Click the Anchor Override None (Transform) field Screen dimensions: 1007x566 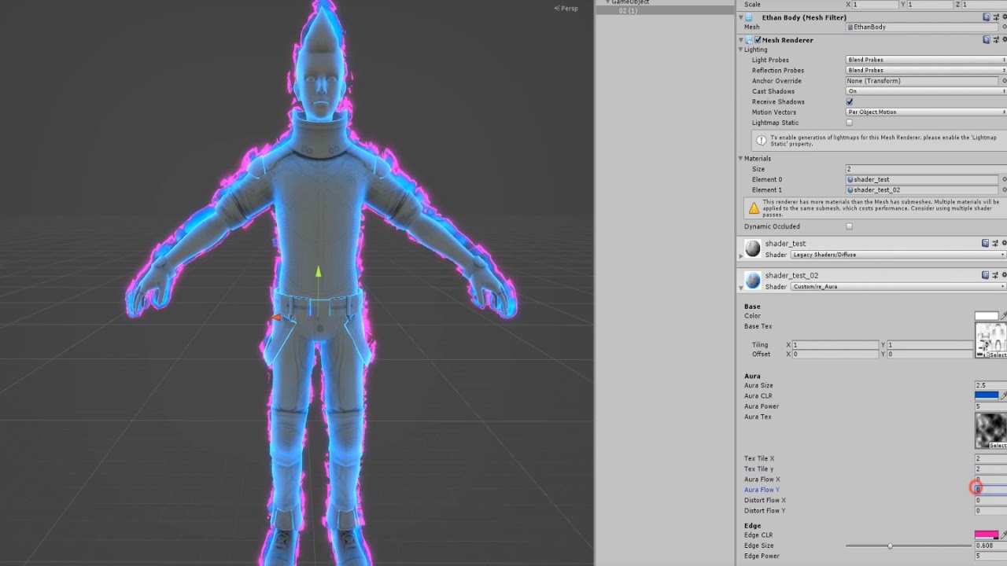click(x=922, y=80)
